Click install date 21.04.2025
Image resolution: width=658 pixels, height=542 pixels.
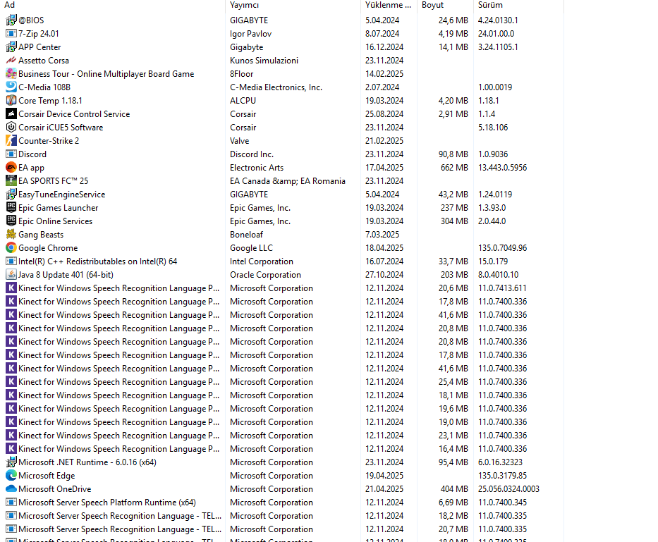[x=384, y=489]
